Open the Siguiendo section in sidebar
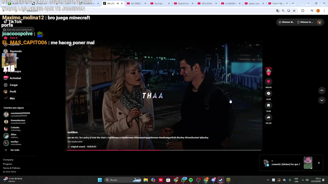The height and width of the screenshot is (184, 328). [13, 51]
